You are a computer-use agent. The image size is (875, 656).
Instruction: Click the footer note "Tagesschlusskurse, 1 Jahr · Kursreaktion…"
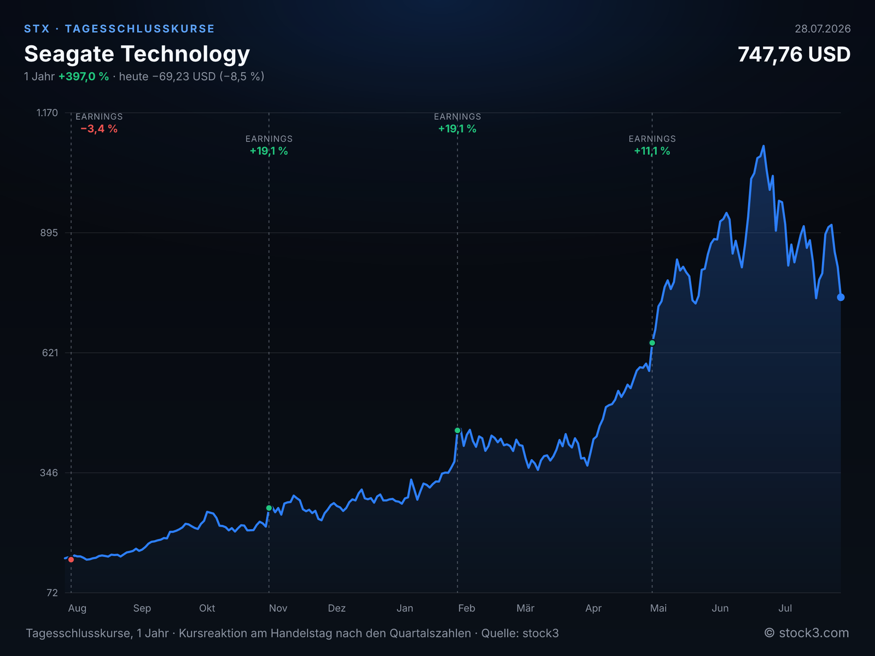pyautogui.click(x=292, y=633)
